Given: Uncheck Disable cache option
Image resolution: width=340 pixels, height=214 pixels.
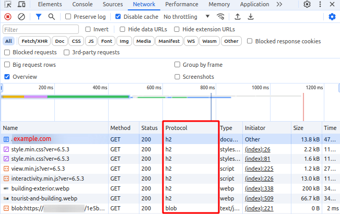Looking at the screenshot, I should (119, 17).
